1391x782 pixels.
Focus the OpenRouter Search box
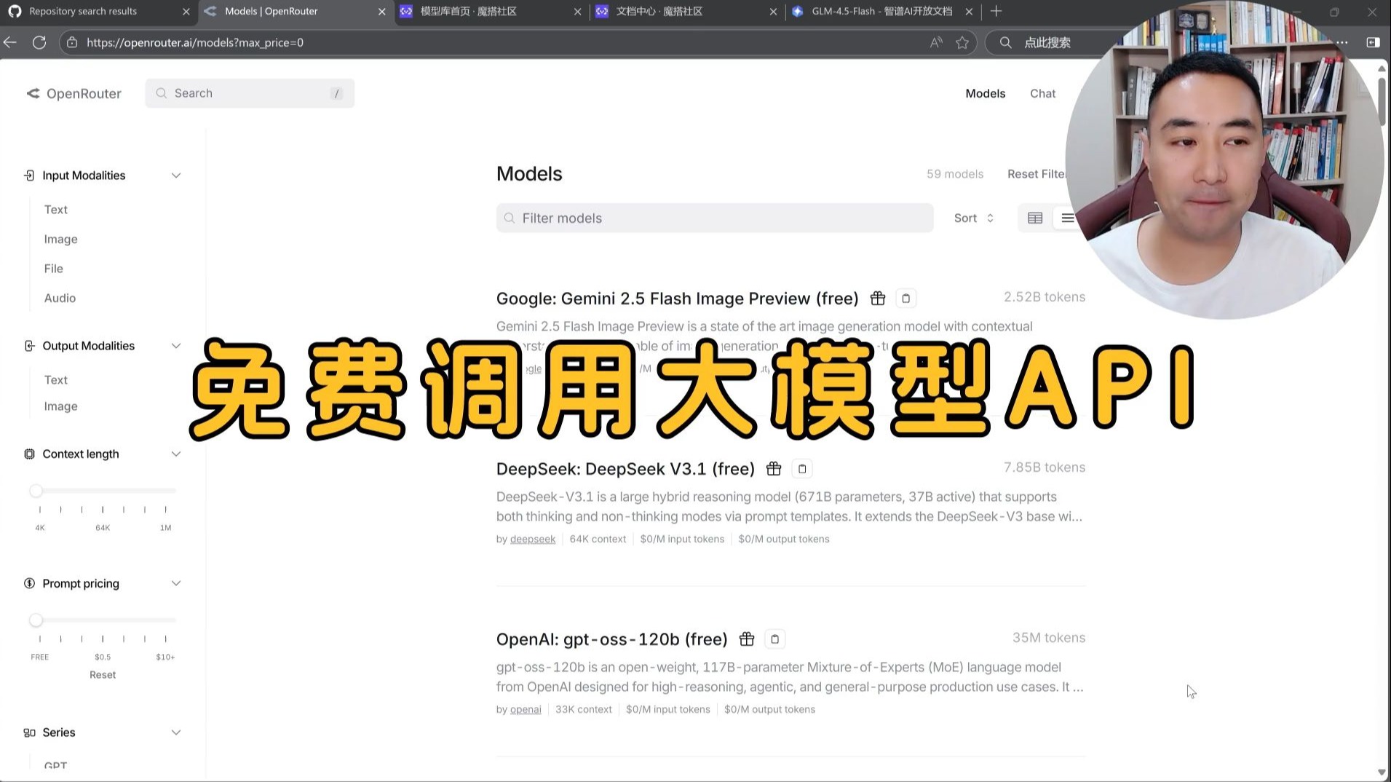[x=250, y=93]
